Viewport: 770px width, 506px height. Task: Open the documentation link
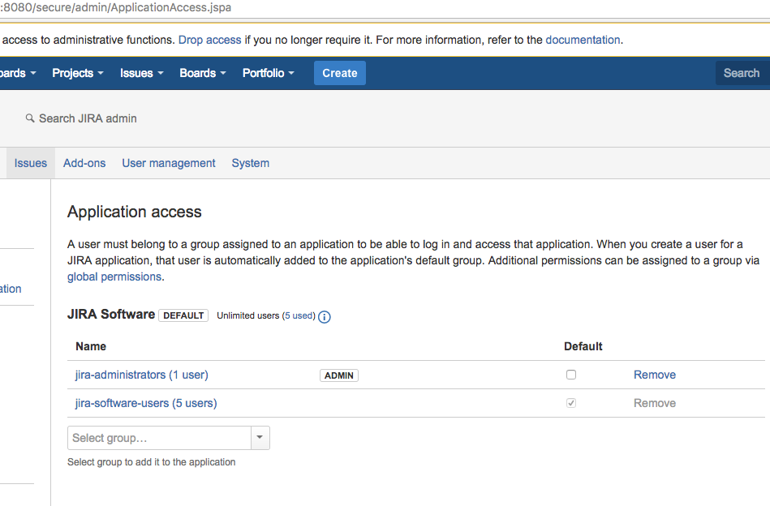tap(583, 40)
